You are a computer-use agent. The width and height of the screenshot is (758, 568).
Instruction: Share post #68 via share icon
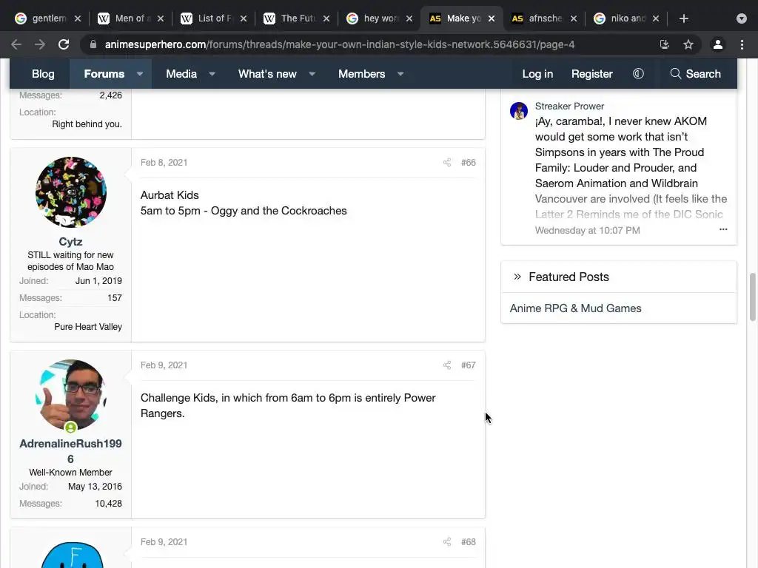coord(447,542)
